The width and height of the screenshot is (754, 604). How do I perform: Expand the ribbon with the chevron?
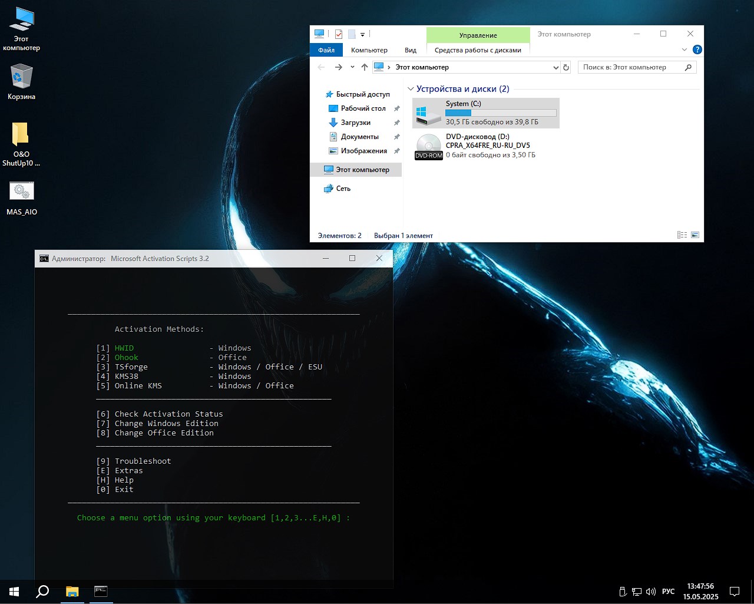pos(684,50)
